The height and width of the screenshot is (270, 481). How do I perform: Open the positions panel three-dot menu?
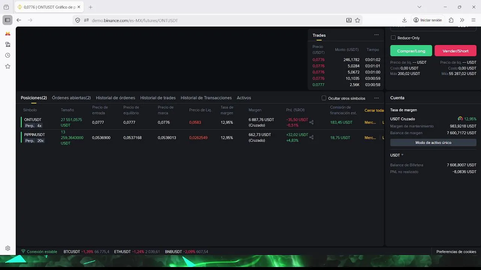376,98
